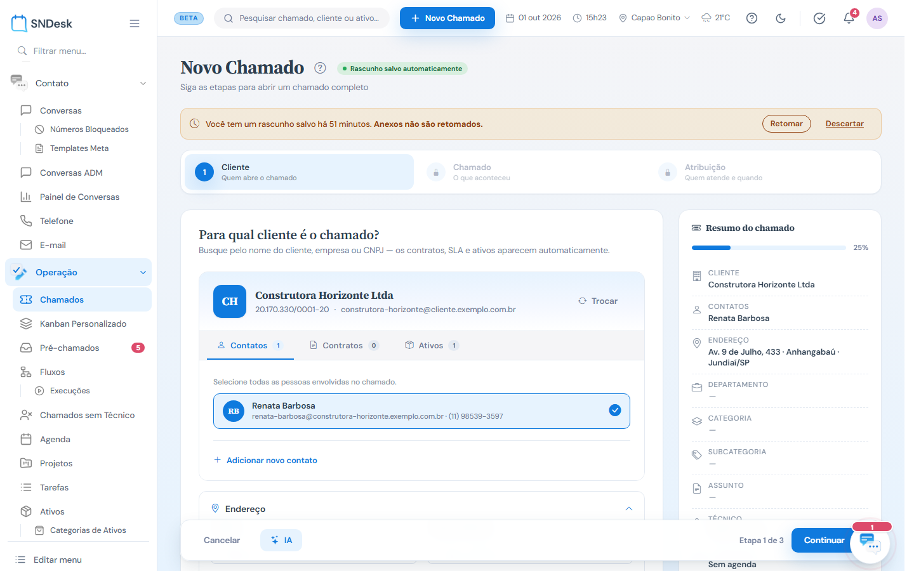Open help question mark icon in top bar

(752, 18)
